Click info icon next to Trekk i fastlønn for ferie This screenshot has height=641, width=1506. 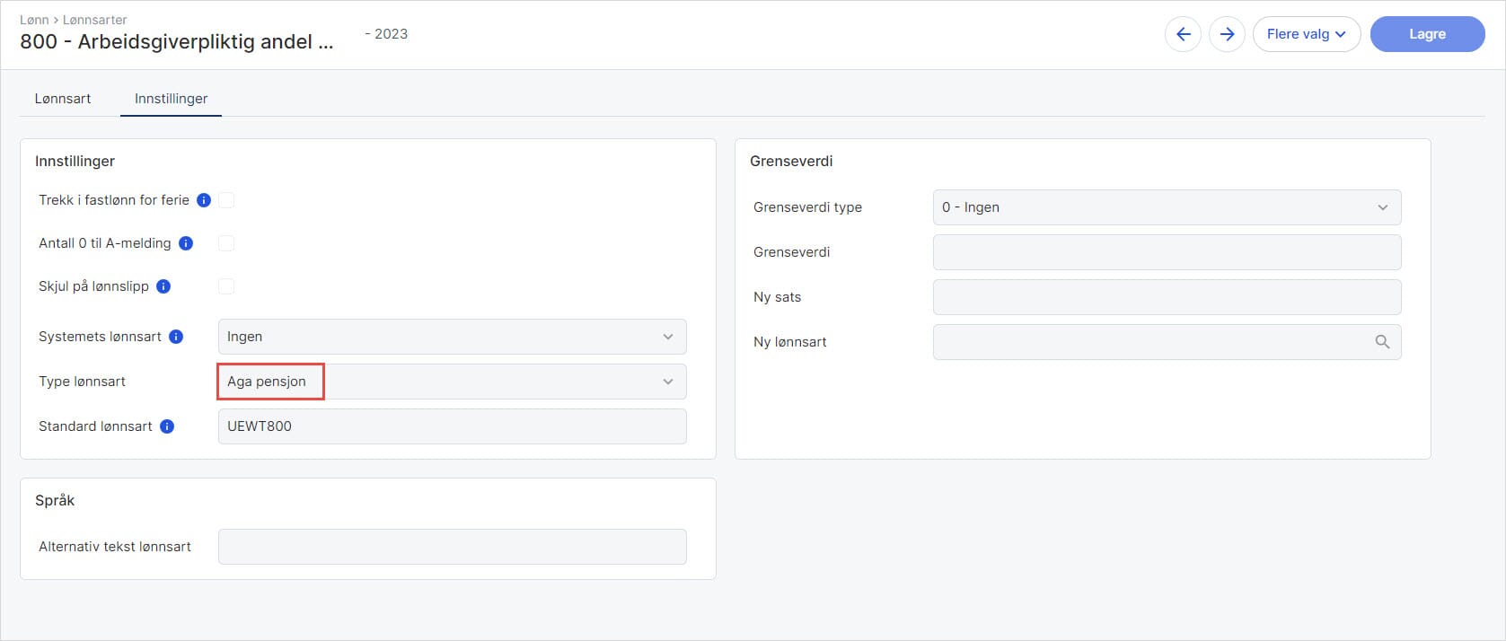pos(204,200)
